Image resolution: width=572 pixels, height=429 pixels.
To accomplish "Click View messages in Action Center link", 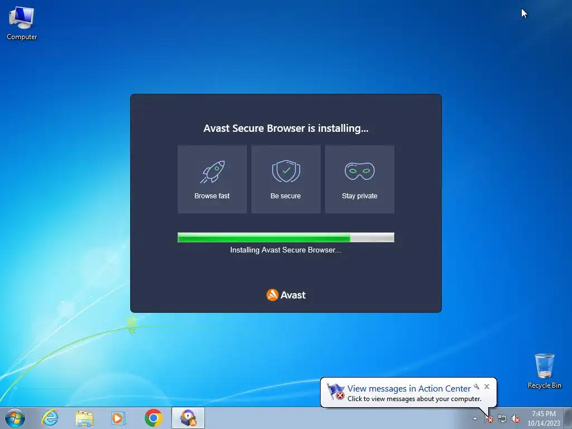I will (x=409, y=389).
